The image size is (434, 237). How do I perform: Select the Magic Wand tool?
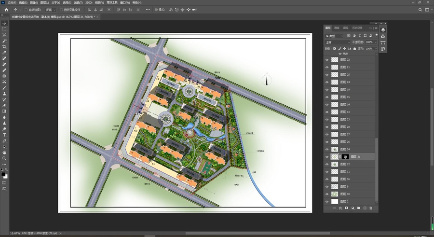pyautogui.click(x=4, y=41)
